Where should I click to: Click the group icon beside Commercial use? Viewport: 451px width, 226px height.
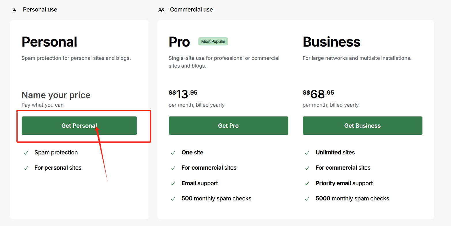click(x=161, y=10)
